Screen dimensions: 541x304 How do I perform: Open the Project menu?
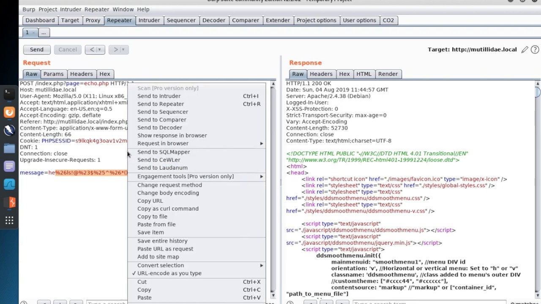click(x=48, y=9)
